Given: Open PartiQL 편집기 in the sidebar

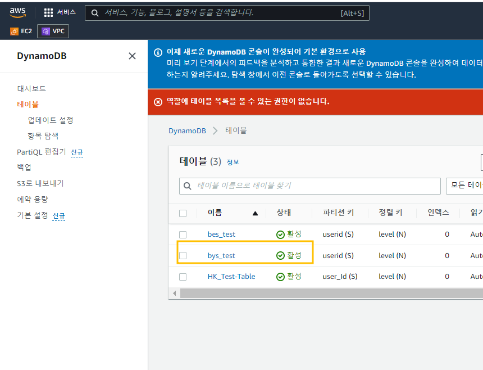Looking at the screenshot, I should point(41,152).
